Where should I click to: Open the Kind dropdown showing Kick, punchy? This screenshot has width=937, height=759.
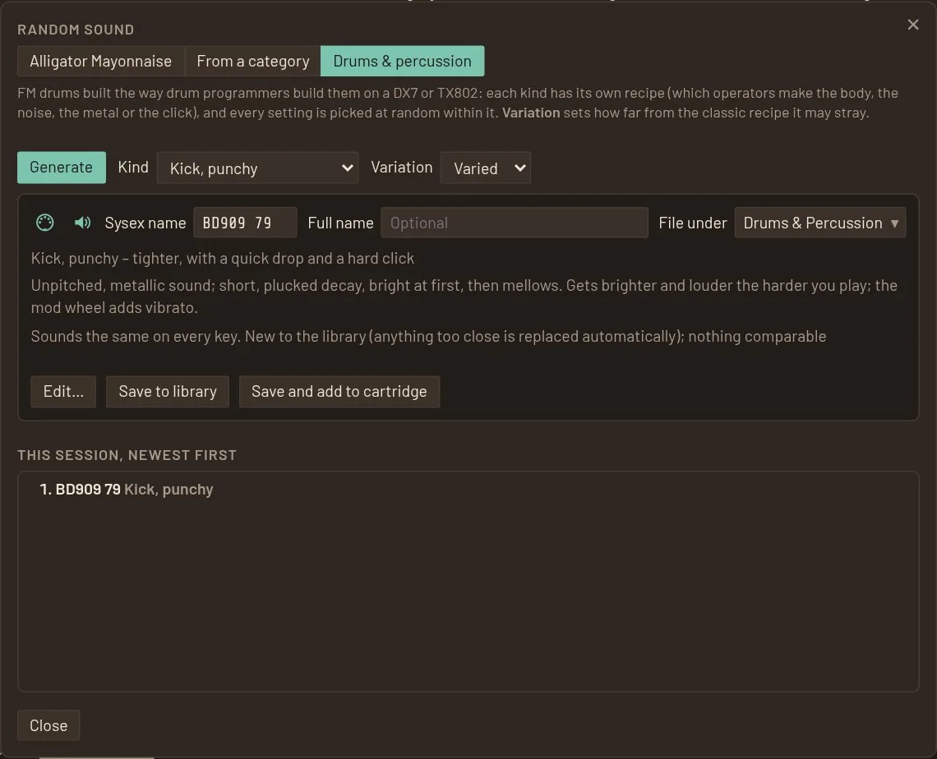257,168
